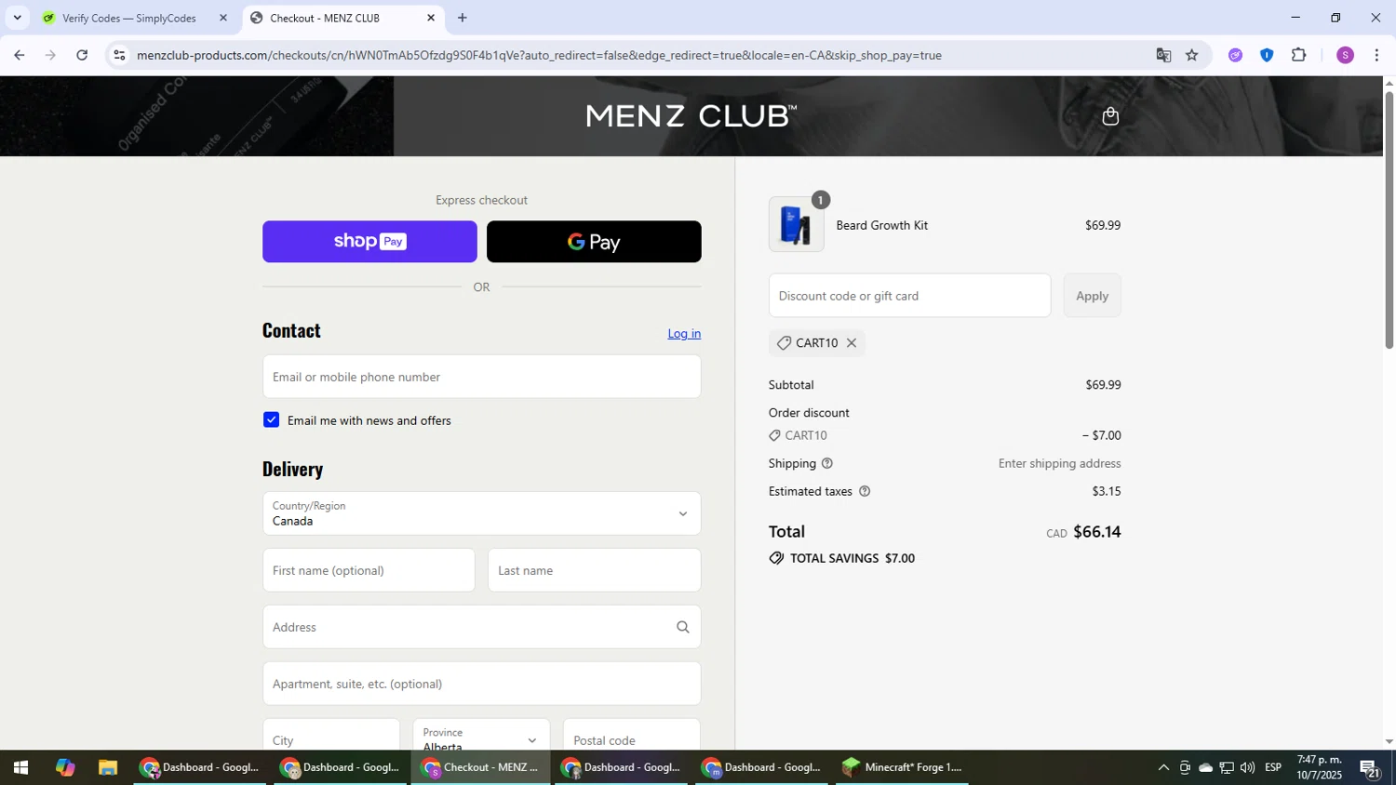This screenshot has height=785, width=1396.
Task: Click the address search magnifier icon
Action: point(683,627)
